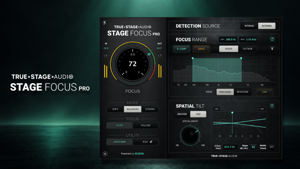
Task: Select INTERNAL detection source
Action: (x=249, y=26)
